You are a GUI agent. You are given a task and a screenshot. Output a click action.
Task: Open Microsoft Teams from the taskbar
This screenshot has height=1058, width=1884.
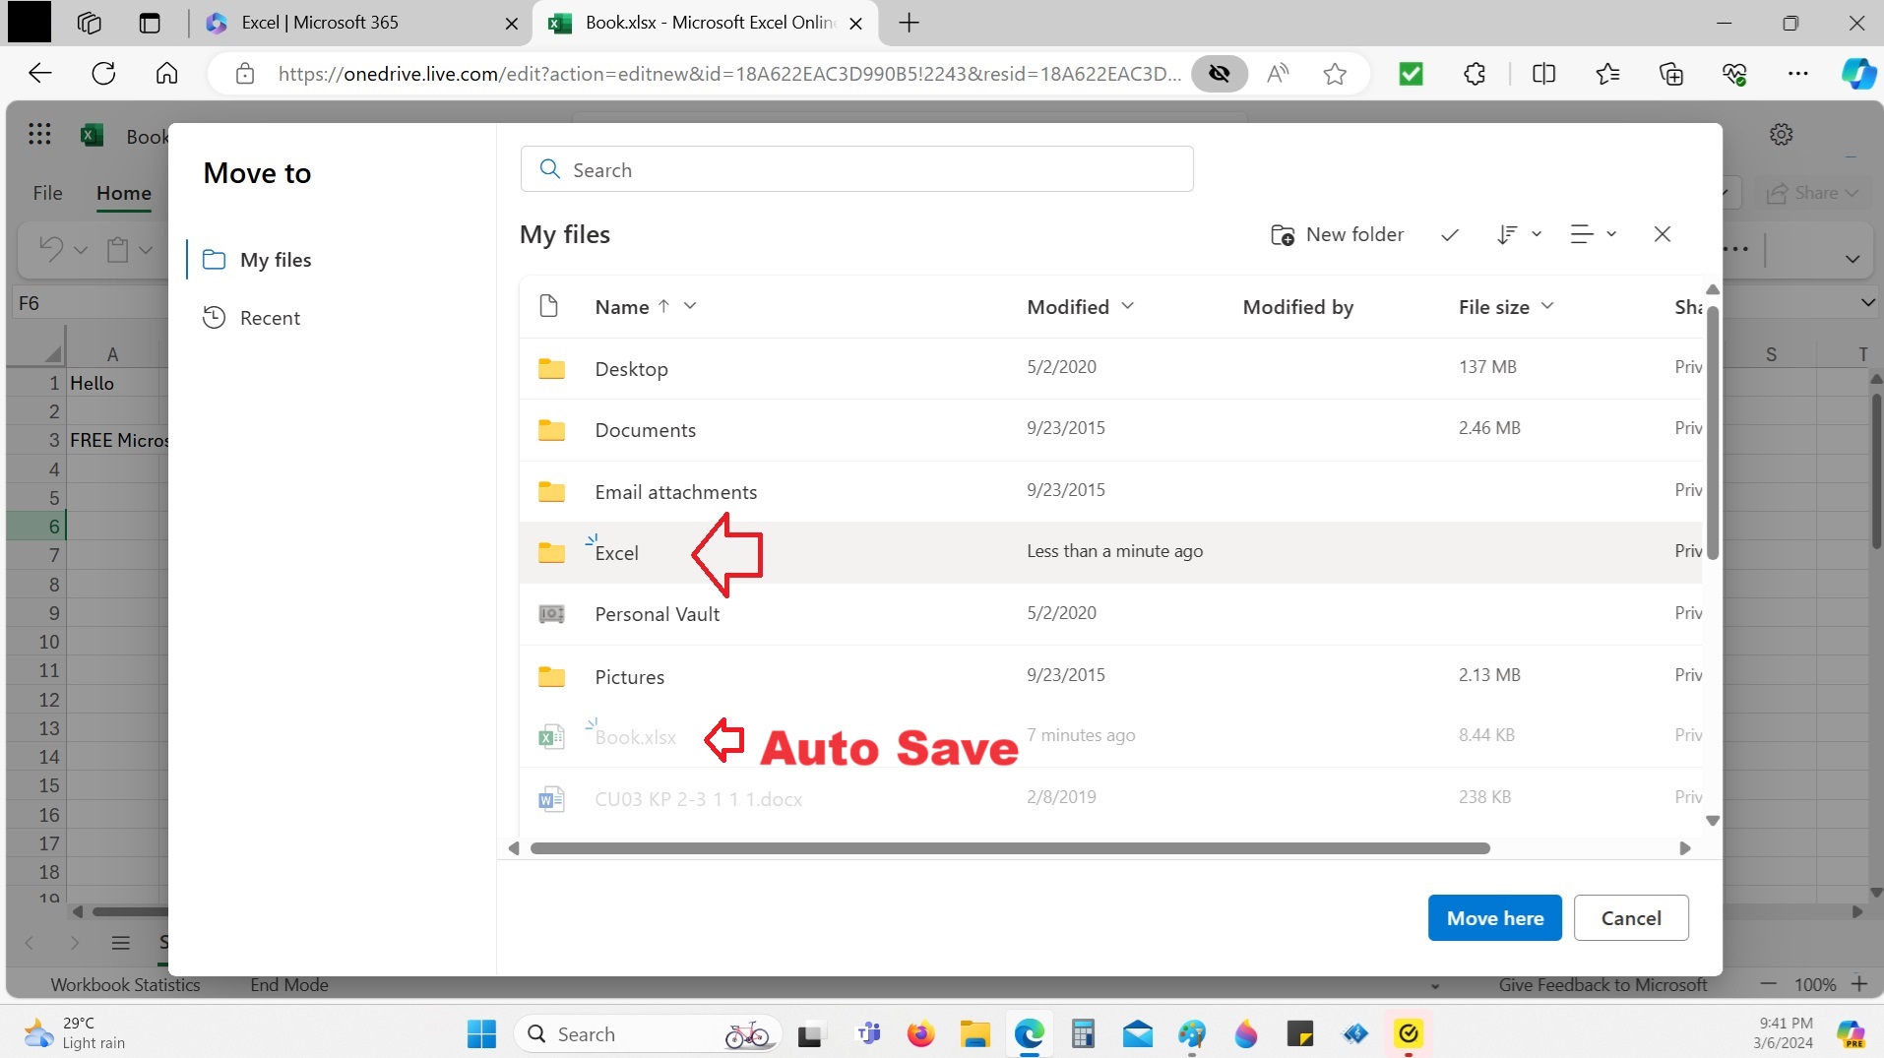coord(868,1034)
